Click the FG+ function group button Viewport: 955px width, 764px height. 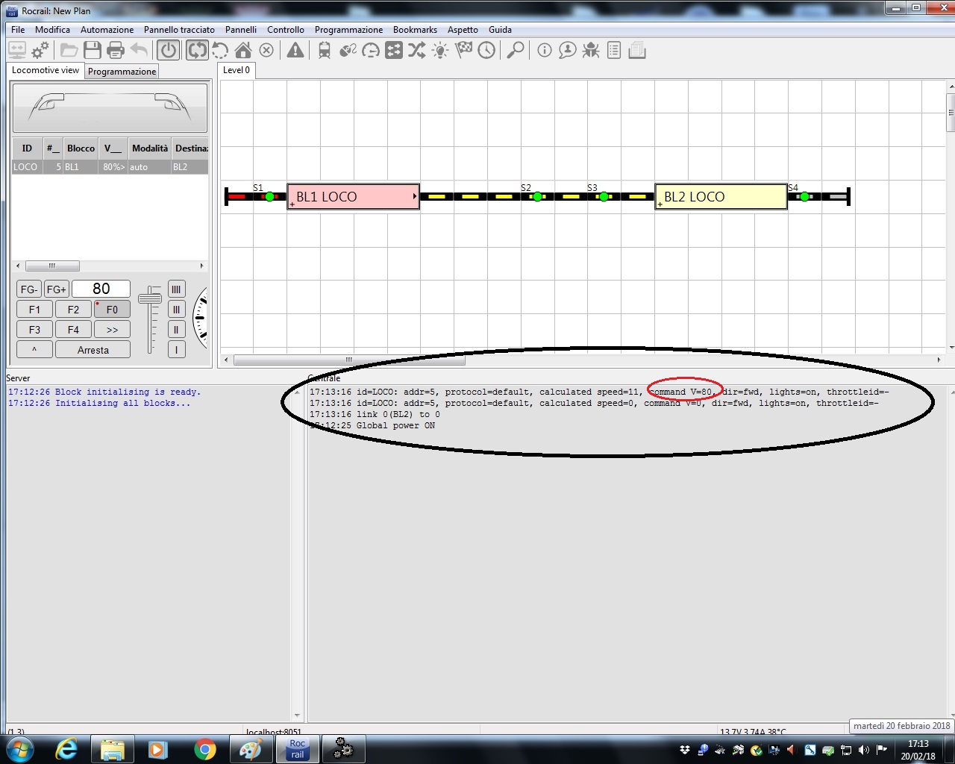[x=57, y=289]
